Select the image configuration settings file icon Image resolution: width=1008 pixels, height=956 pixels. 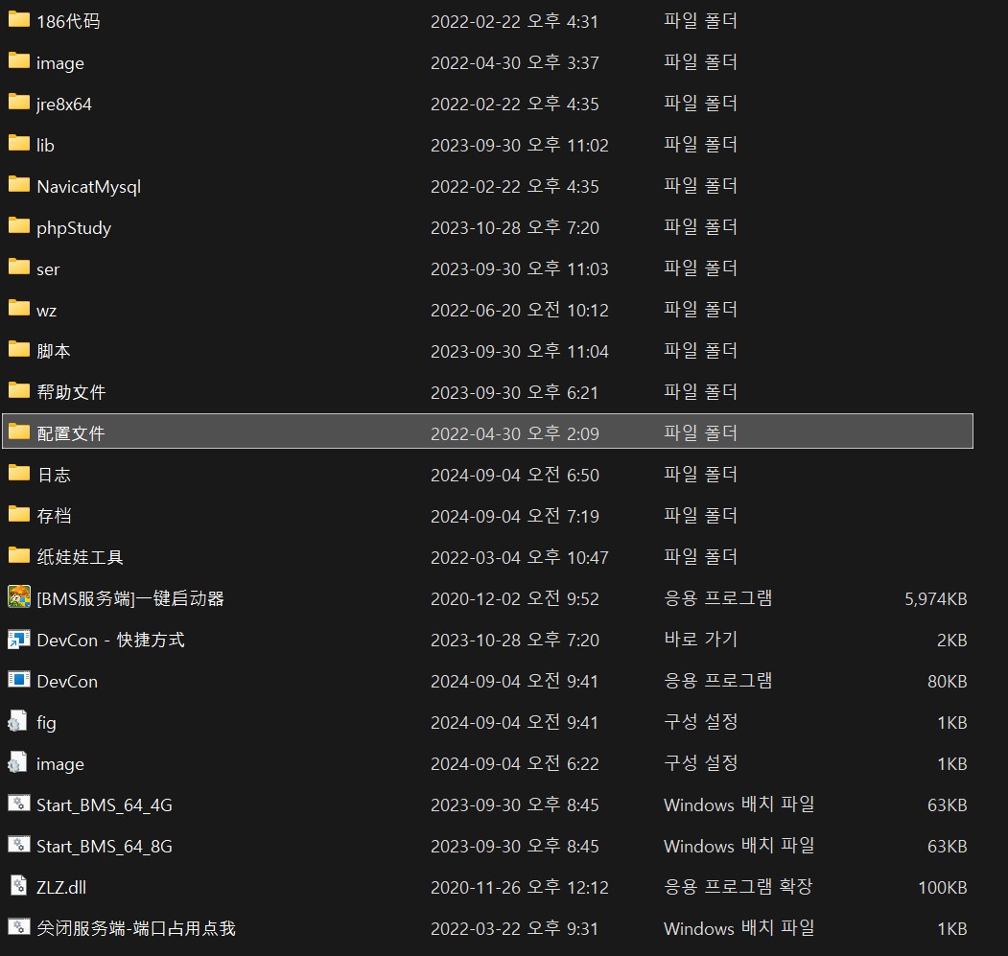tap(18, 762)
